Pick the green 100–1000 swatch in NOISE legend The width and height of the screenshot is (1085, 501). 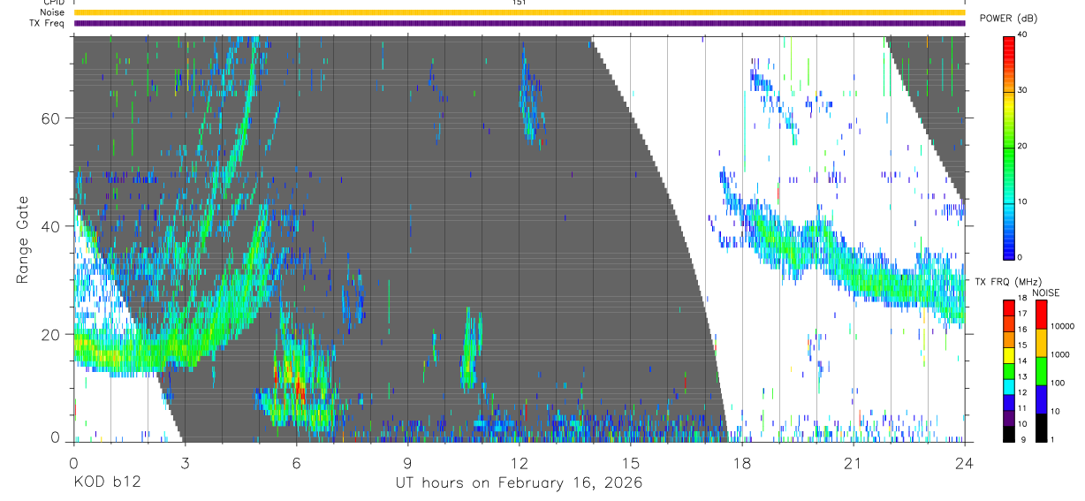coord(1040,371)
